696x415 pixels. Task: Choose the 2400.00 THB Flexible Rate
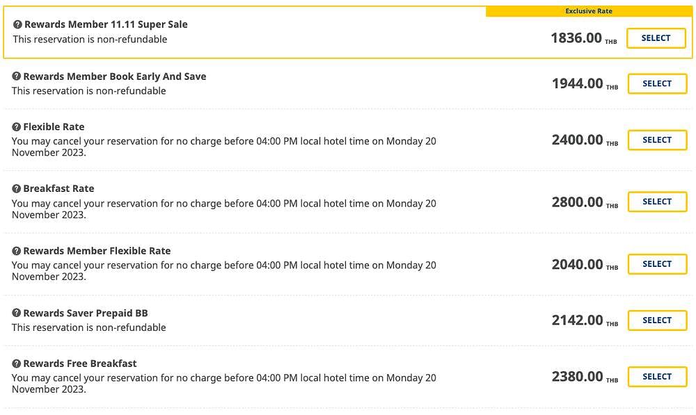[658, 140]
